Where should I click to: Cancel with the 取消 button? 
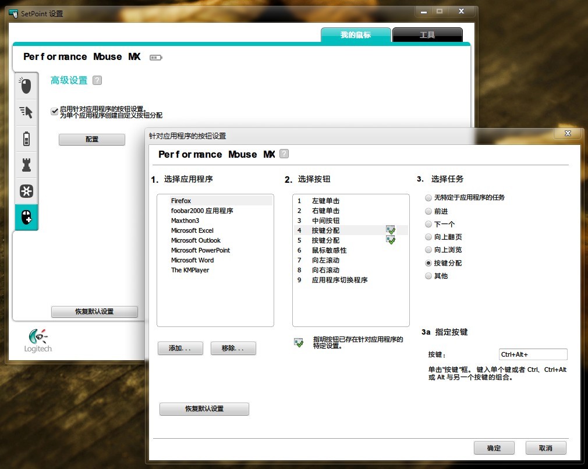[546, 448]
